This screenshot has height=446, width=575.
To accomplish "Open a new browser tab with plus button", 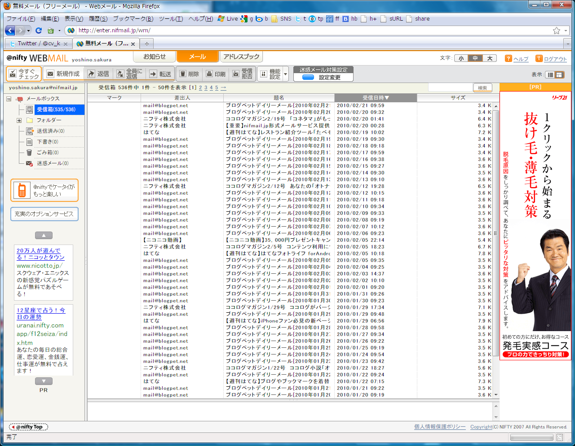I will click(x=146, y=44).
